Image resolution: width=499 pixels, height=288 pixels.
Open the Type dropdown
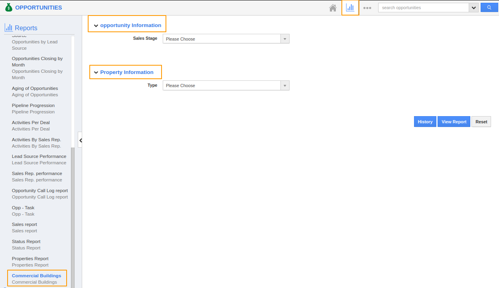pyautogui.click(x=226, y=86)
